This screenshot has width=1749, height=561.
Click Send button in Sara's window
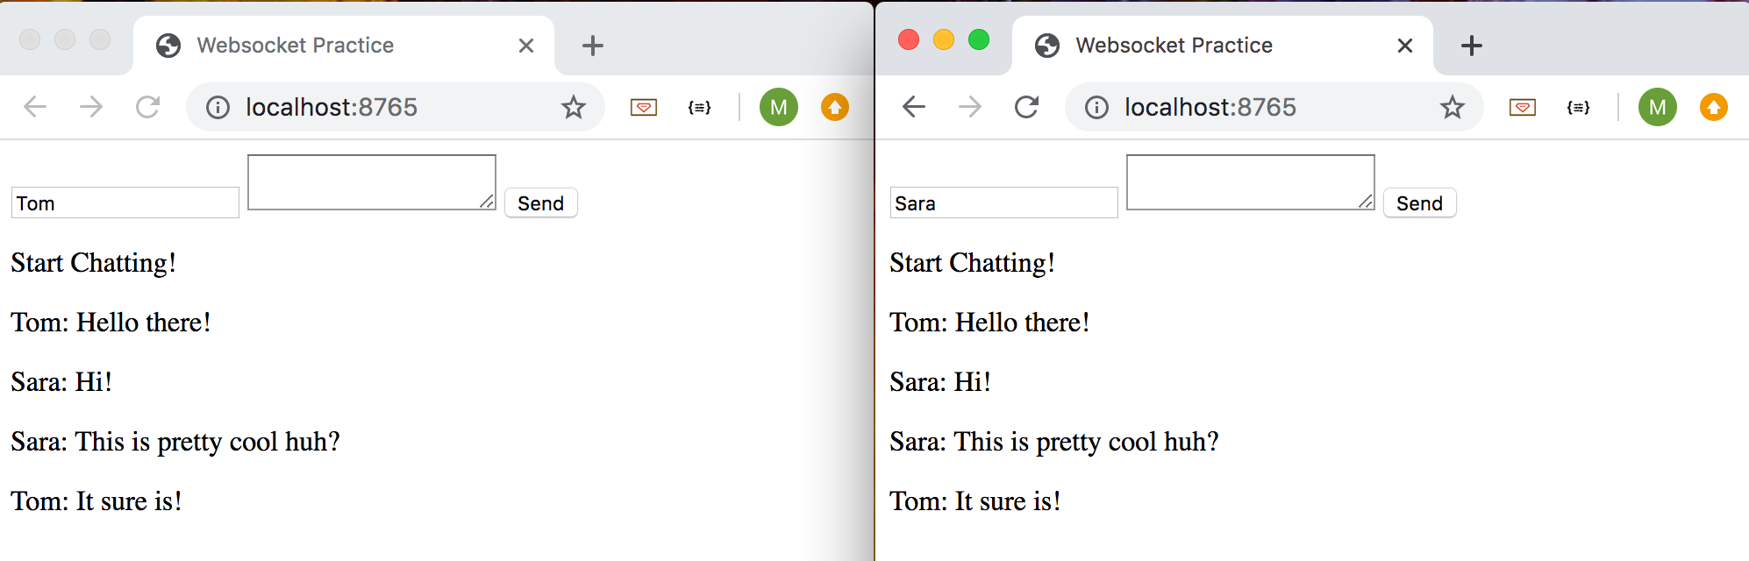[1420, 202]
